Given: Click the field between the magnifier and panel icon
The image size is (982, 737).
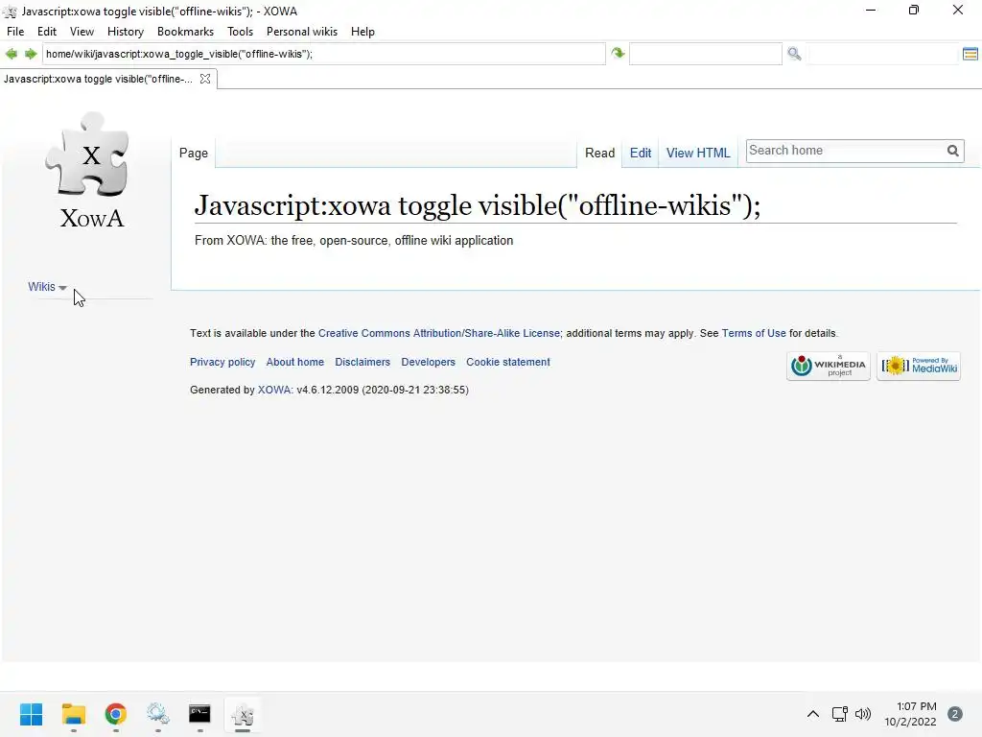Looking at the screenshot, I should point(882,54).
